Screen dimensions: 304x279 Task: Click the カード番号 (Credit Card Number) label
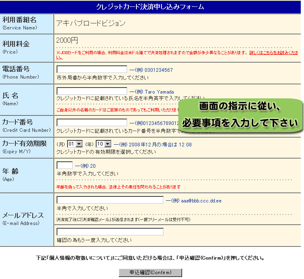(18, 122)
